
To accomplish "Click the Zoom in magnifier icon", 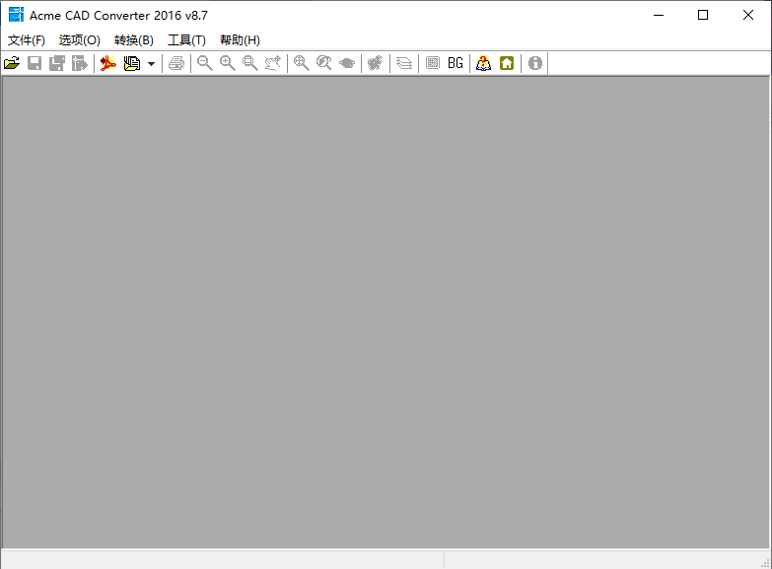I will 228,63.
